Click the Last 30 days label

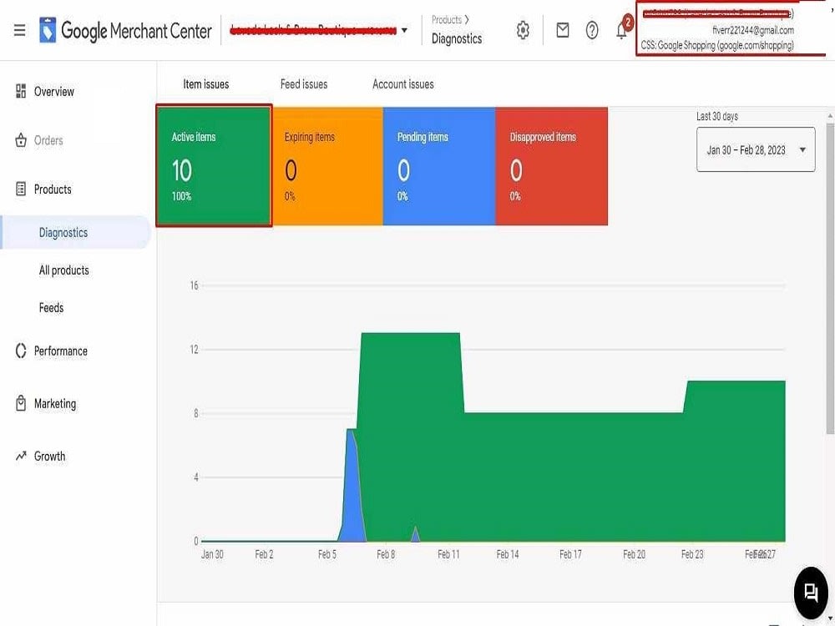[717, 116]
